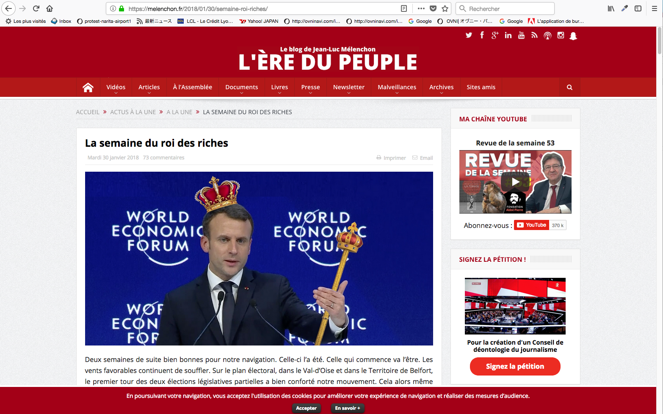Open the LCL - Le Crédit Lyonnais bookmark
The height and width of the screenshot is (414, 663).
pyautogui.click(x=205, y=21)
